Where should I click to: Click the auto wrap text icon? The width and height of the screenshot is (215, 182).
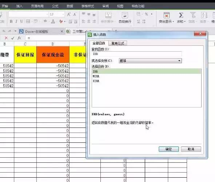(x=125, y=15)
